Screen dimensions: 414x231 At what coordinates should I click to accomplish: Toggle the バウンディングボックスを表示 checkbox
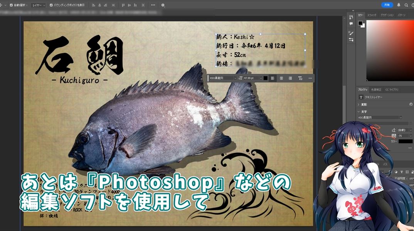[52, 5]
